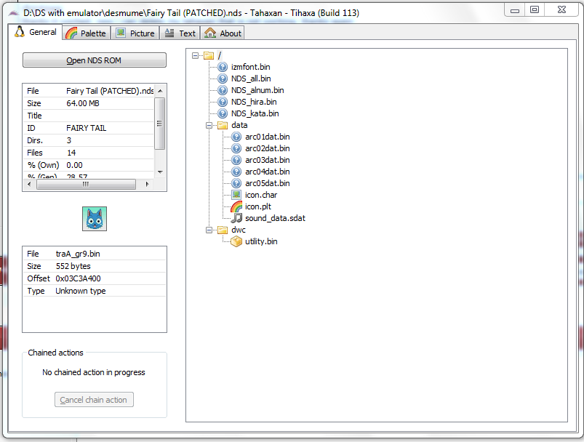
Task: Click the Fairy Tail (PATCHED).nds file value
Action: [110, 91]
